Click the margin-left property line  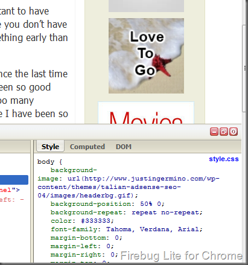(82, 246)
